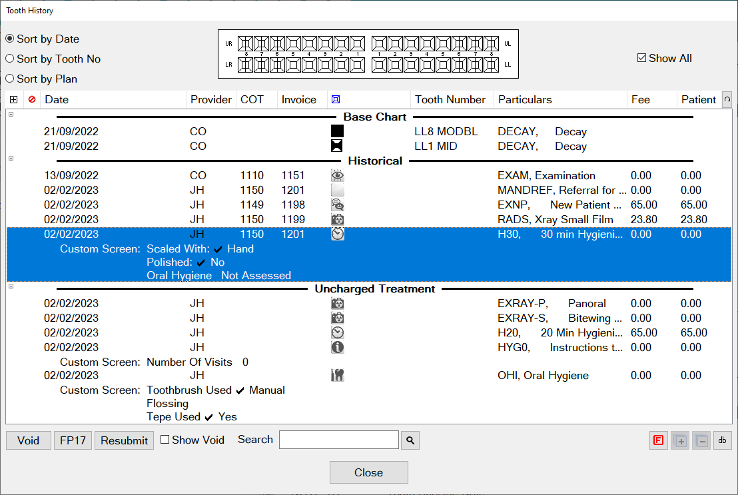
Task: Click the red F icon button
Action: pos(658,440)
